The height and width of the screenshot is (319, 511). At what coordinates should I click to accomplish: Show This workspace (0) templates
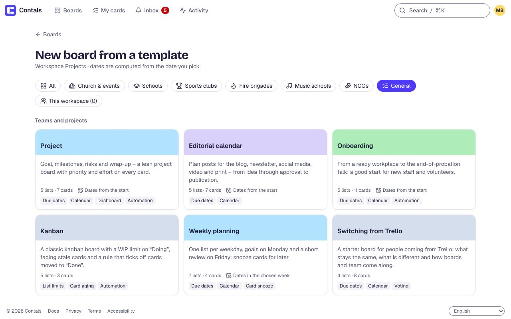69,101
